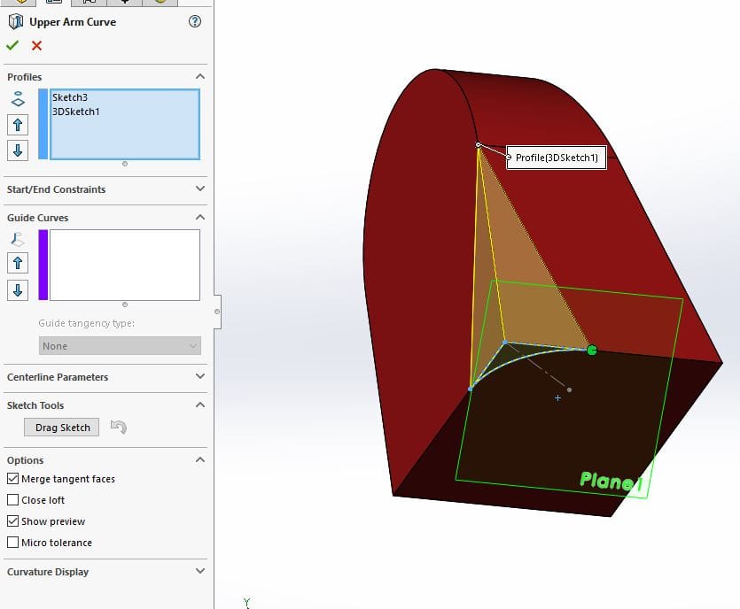Move guide curve down arrow
This screenshot has width=740, height=609.
[18, 289]
